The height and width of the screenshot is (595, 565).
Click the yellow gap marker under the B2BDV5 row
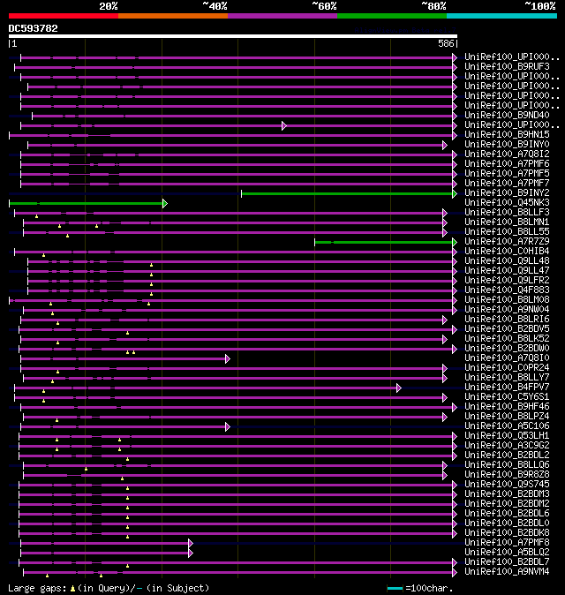pyautogui.click(x=127, y=333)
